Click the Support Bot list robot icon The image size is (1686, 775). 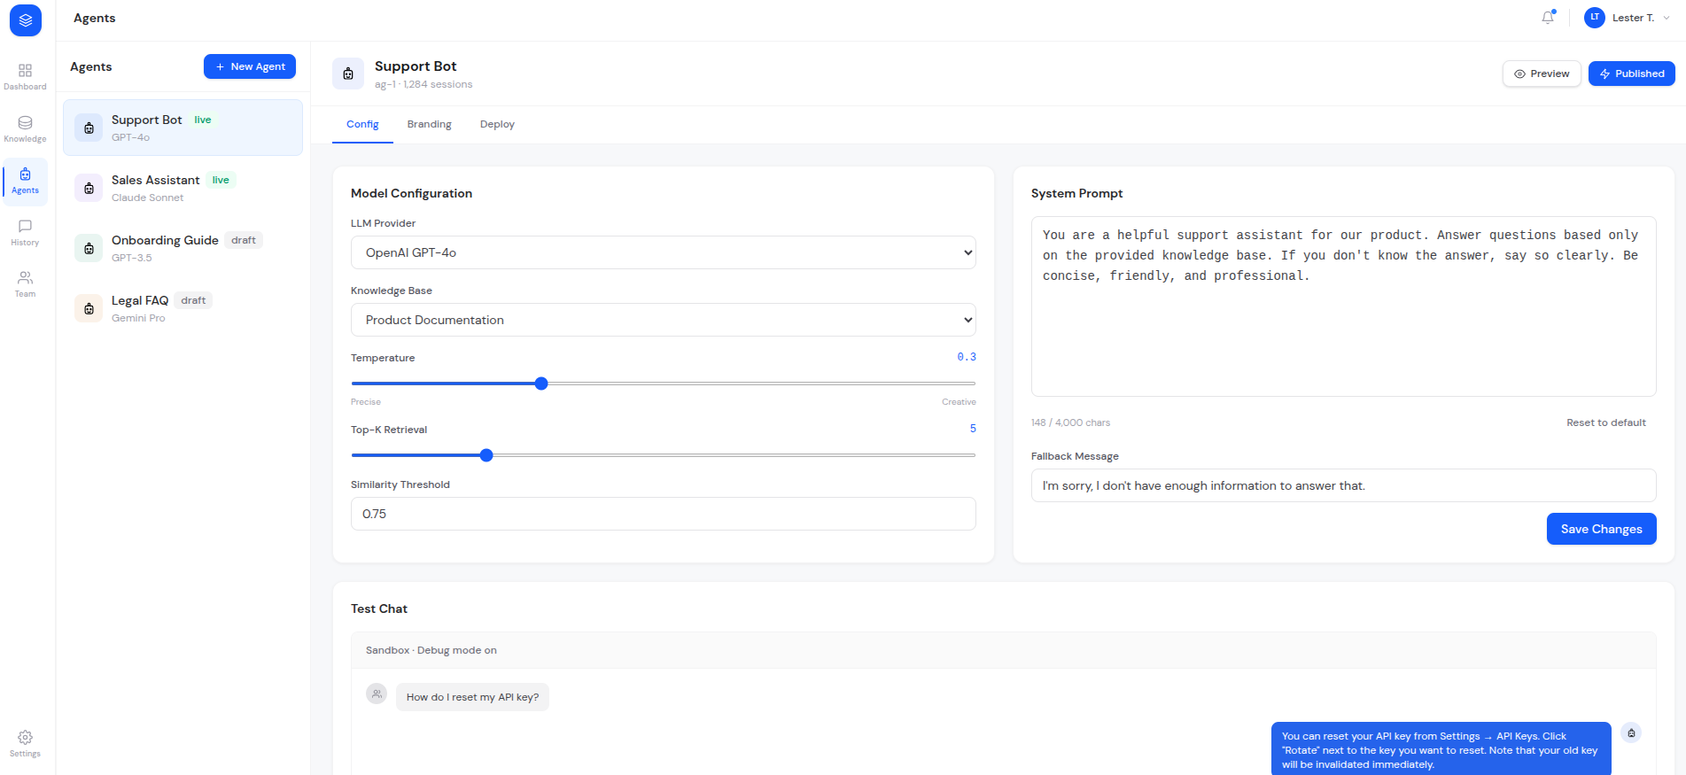pyautogui.click(x=89, y=128)
